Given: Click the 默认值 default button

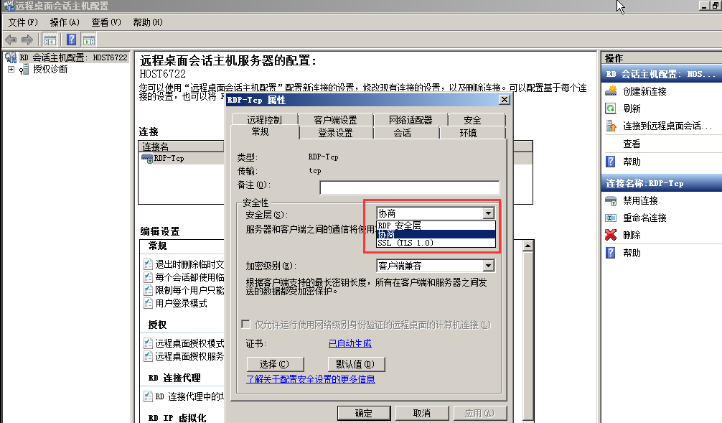Looking at the screenshot, I should click(x=356, y=364).
